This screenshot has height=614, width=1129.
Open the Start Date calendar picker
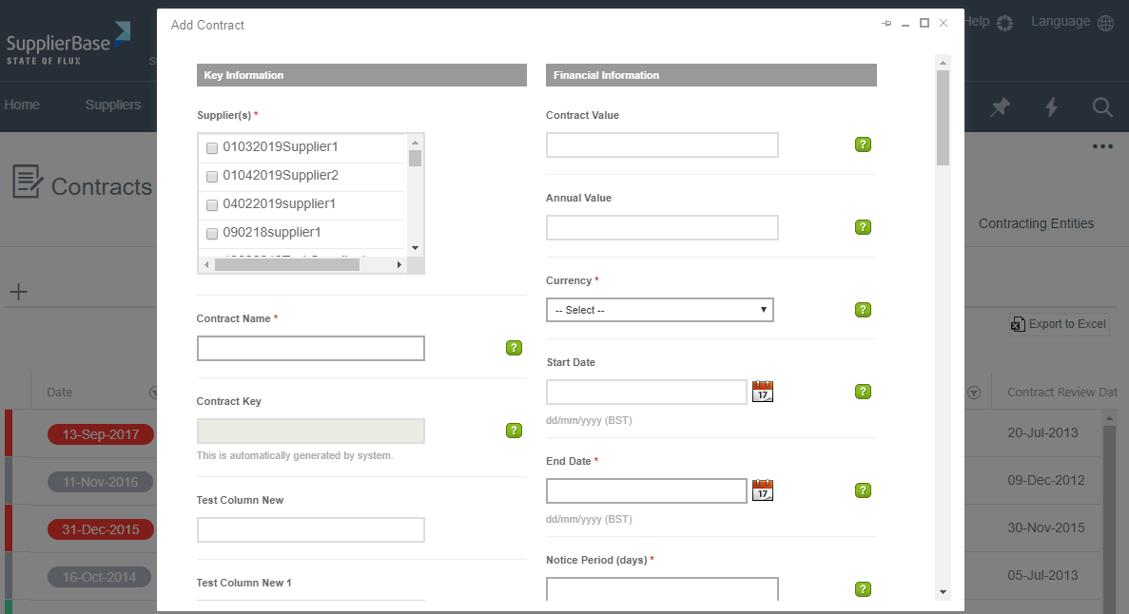click(763, 392)
